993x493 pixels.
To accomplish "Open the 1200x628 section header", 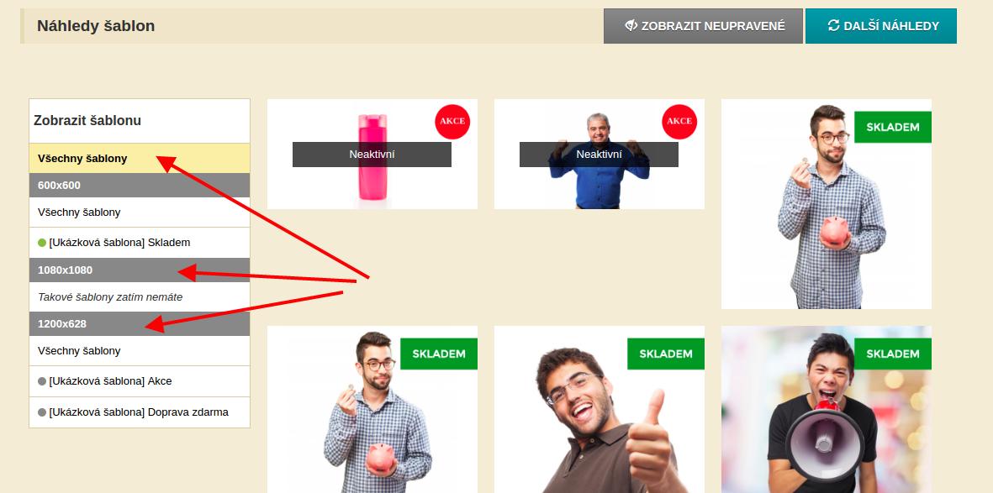I will point(140,324).
